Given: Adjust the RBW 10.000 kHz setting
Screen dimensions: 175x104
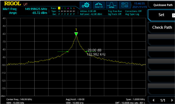Looking at the screenshot, I should 15,103.
